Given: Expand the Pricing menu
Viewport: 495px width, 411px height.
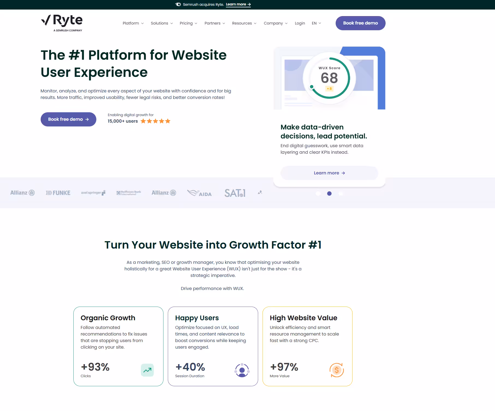Looking at the screenshot, I should (188, 23).
